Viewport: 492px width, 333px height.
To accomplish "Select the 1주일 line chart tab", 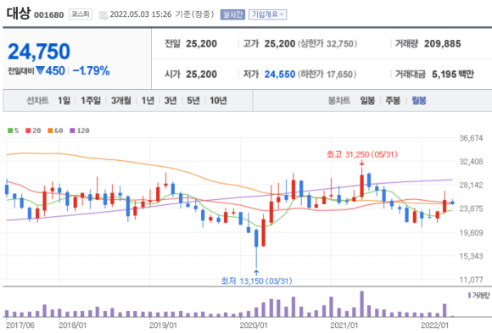I will click(x=91, y=101).
